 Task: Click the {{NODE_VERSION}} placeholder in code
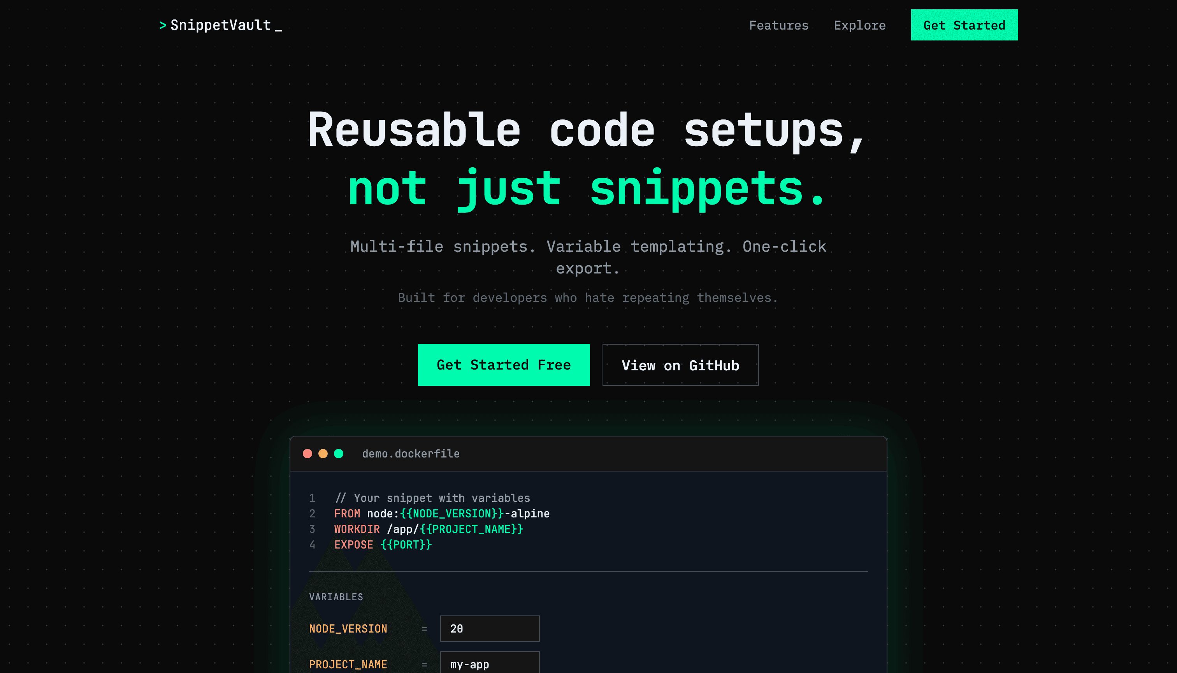pyautogui.click(x=451, y=514)
